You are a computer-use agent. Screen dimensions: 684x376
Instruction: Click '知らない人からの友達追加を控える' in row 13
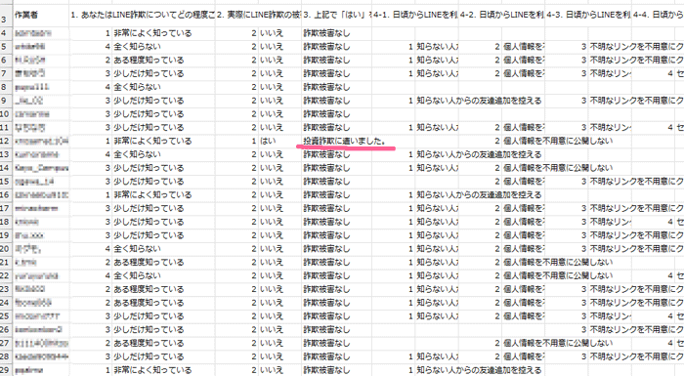(479, 154)
